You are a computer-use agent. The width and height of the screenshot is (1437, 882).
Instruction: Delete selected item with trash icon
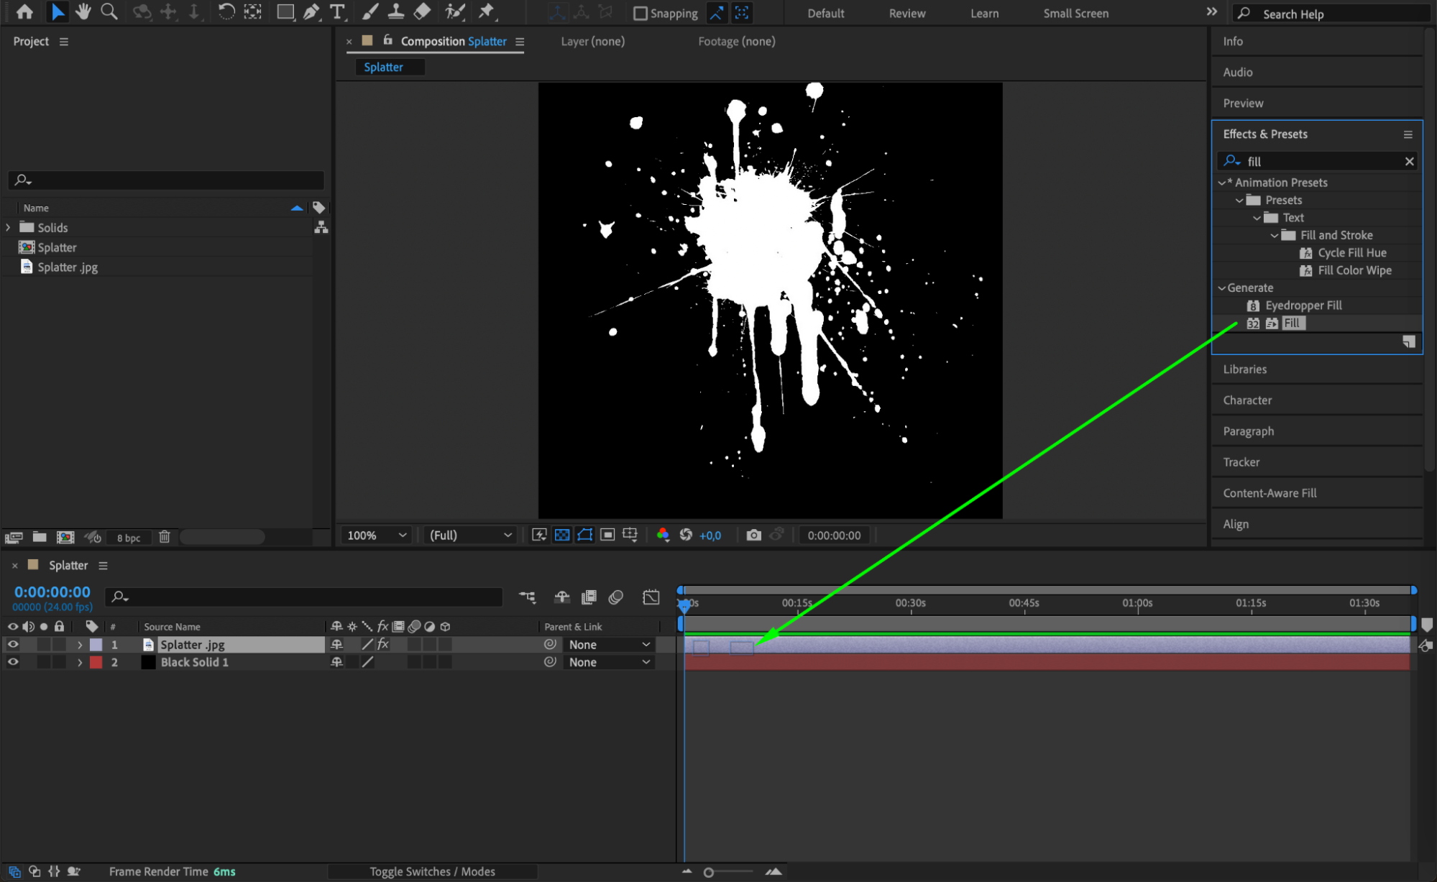tap(164, 537)
